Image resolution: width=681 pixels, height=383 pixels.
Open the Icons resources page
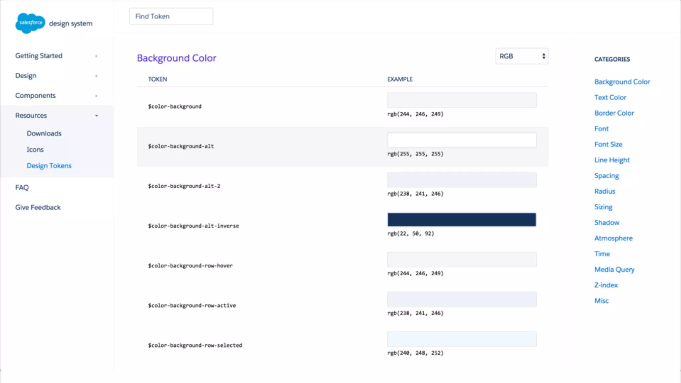pos(35,149)
